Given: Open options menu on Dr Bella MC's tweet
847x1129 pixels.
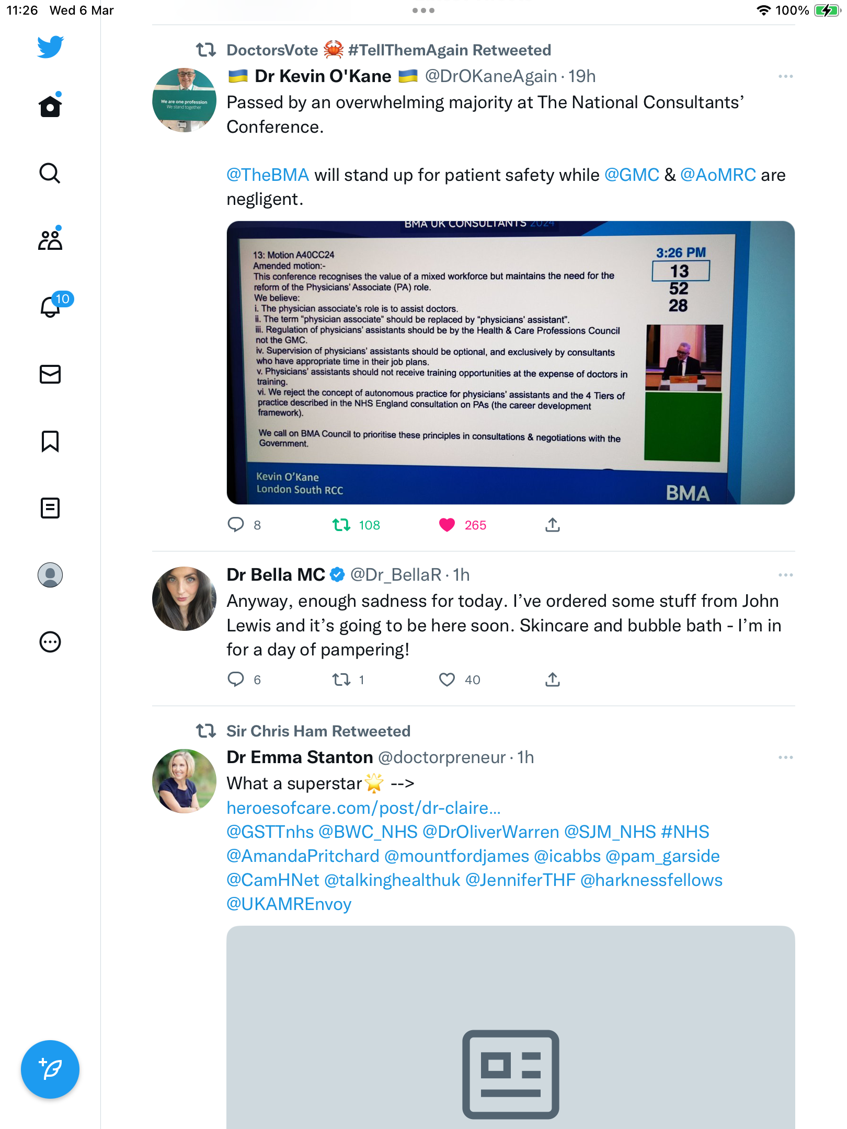Looking at the screenshot, I should pos(785,575).
